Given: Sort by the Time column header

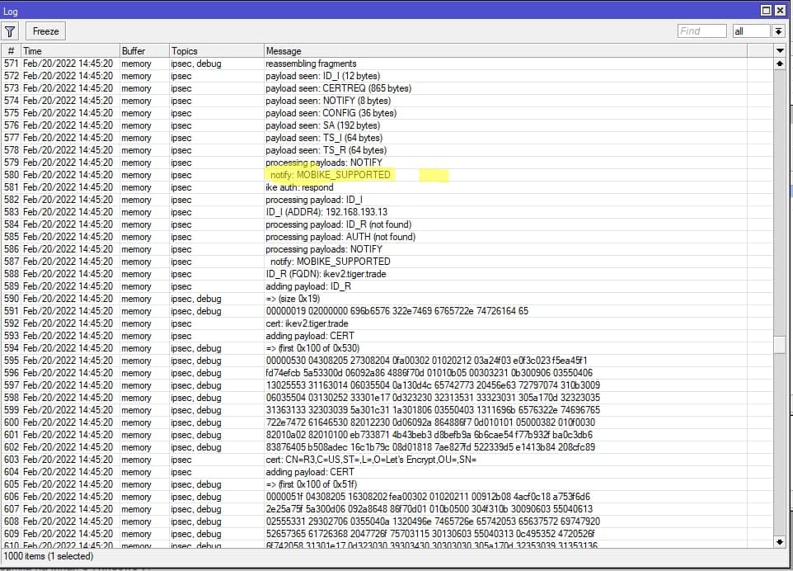Looking at the screenshot, I should [70, 50].
